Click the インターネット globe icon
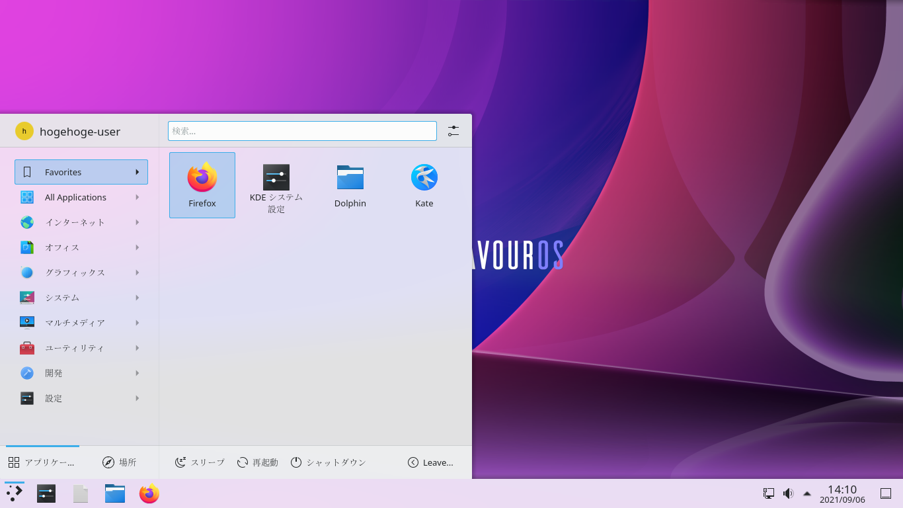903x508 pixels. [27, 222]
